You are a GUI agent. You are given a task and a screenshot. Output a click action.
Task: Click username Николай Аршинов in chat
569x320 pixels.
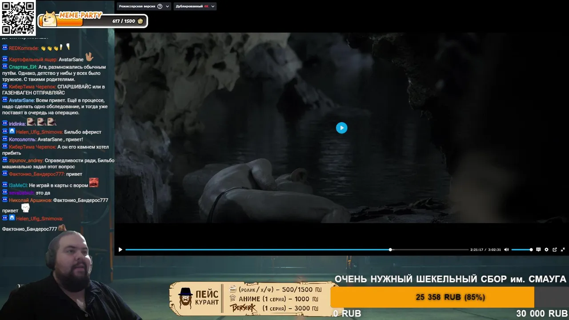click(x=30, y=200)
